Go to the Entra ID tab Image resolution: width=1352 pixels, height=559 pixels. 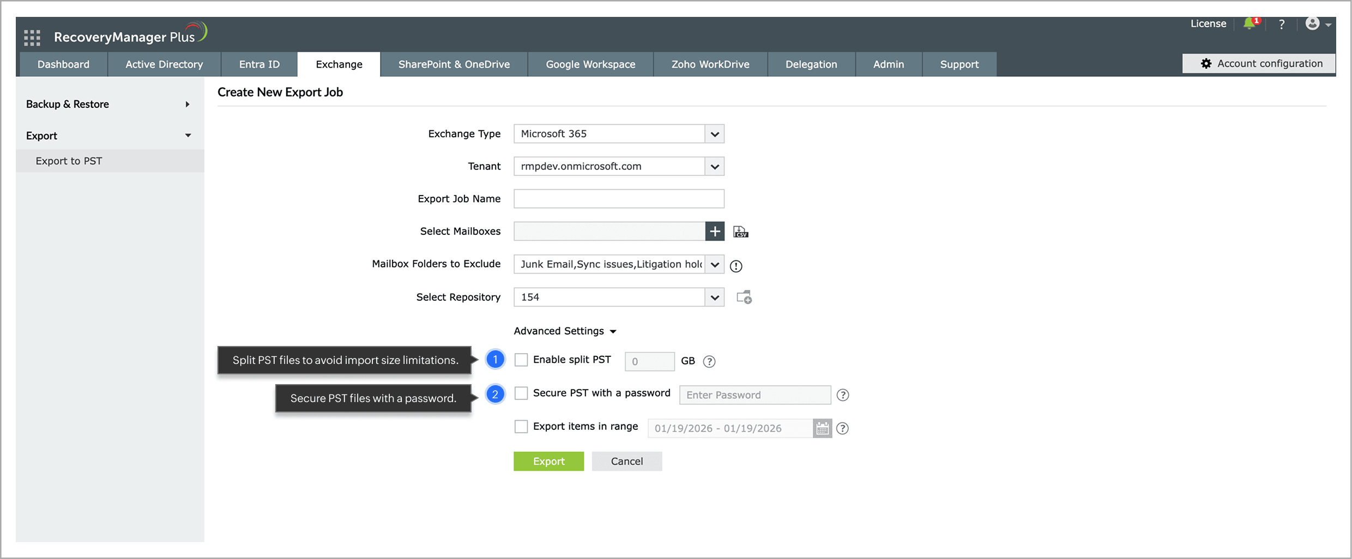(259, 64)
